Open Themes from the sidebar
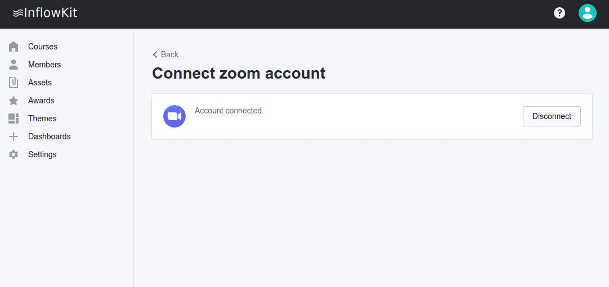 [42, 119]
